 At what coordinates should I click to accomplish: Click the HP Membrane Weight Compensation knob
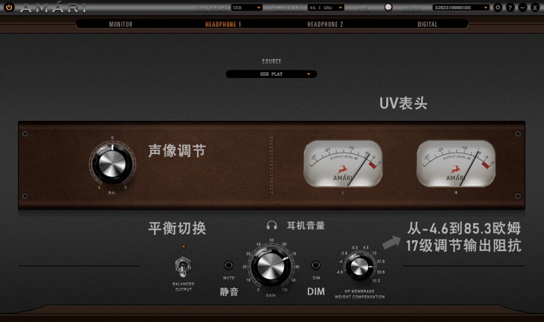click(x=359, y=266)
